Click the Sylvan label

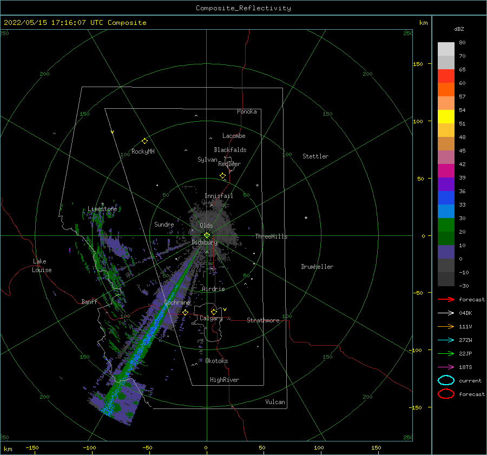coord(207,160)
